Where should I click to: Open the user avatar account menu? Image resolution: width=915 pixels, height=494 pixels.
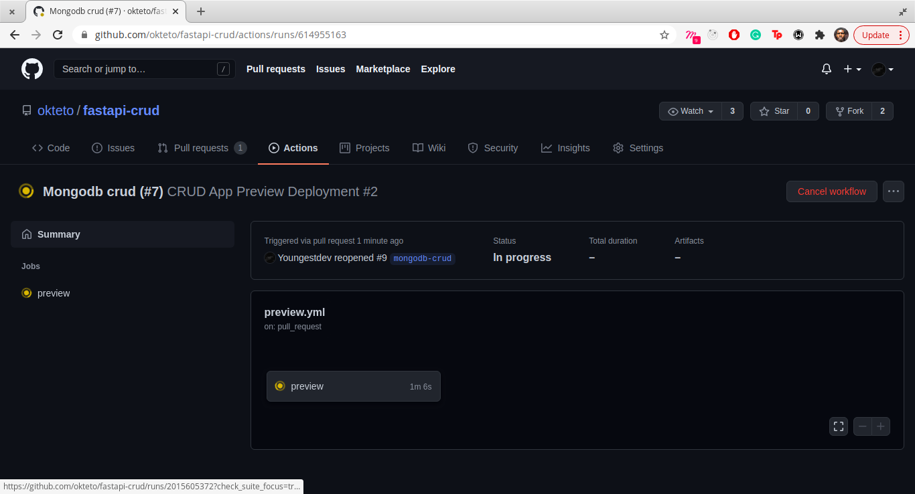tap(883, 69)
